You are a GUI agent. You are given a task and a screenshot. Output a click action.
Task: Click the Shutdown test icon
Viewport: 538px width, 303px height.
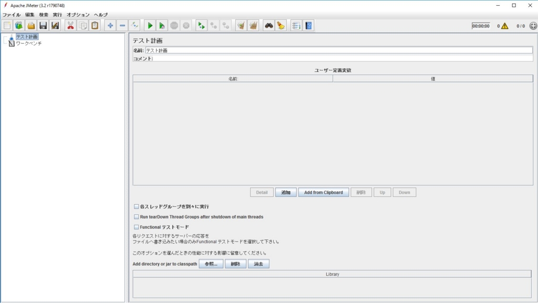(x=186, y=26)
